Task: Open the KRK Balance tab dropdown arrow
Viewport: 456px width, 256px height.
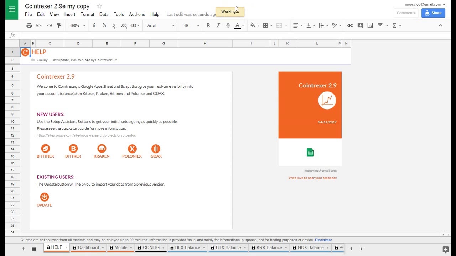Action: tap(286, 248)
